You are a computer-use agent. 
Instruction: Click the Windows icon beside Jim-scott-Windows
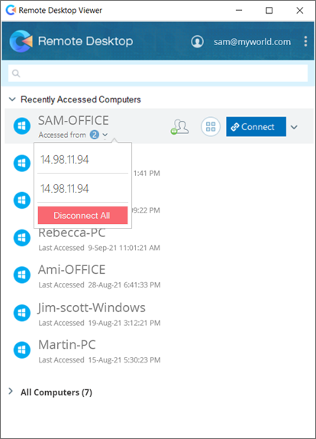coord(22,313)
